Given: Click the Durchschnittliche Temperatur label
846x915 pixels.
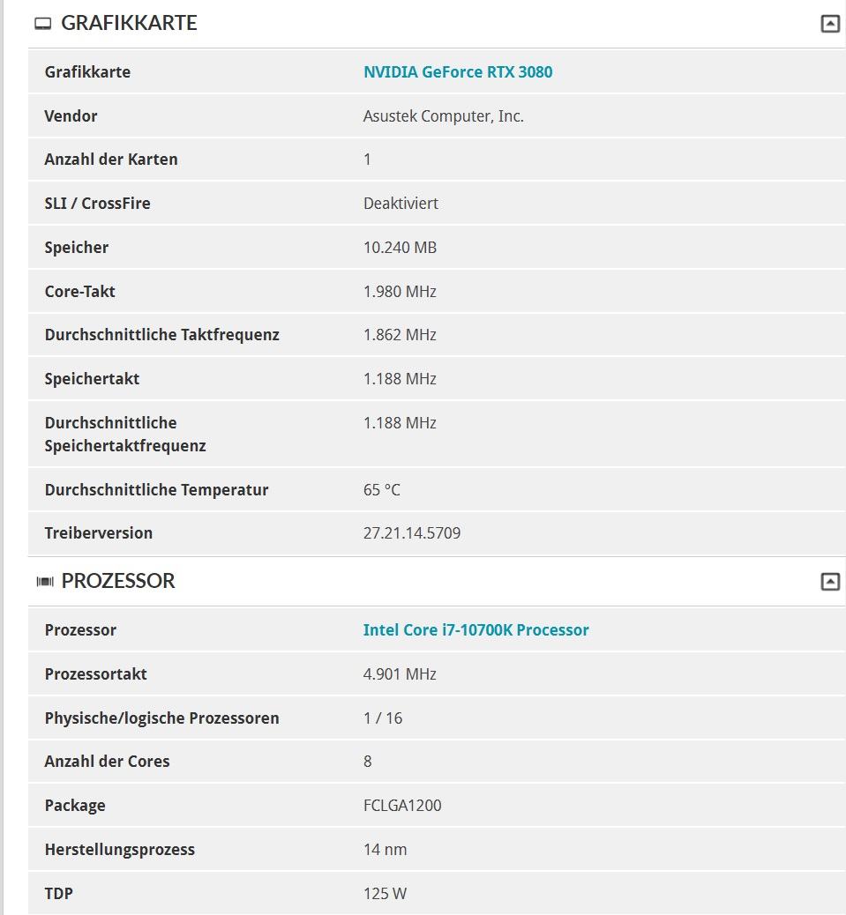Looking at the screenshot, I should [x=156, y=489].
